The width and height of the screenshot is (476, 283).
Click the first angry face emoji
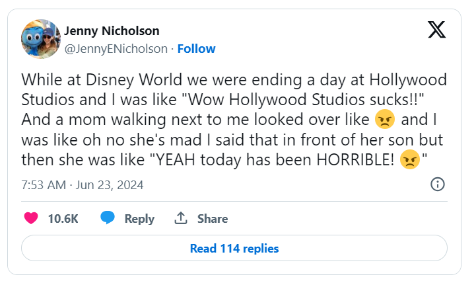(384, 121)
